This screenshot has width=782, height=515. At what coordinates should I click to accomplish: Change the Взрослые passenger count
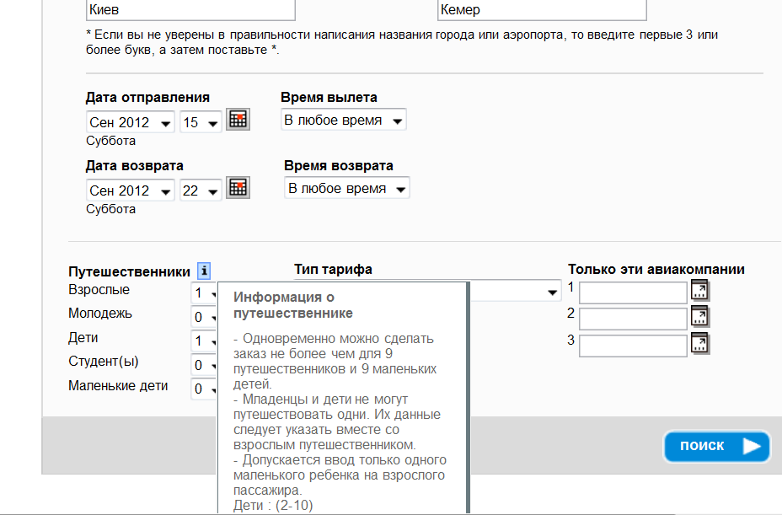click(x=204, y=293)
